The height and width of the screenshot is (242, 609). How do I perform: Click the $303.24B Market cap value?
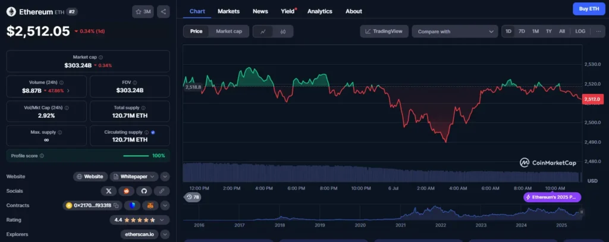[x=78, y=65]
